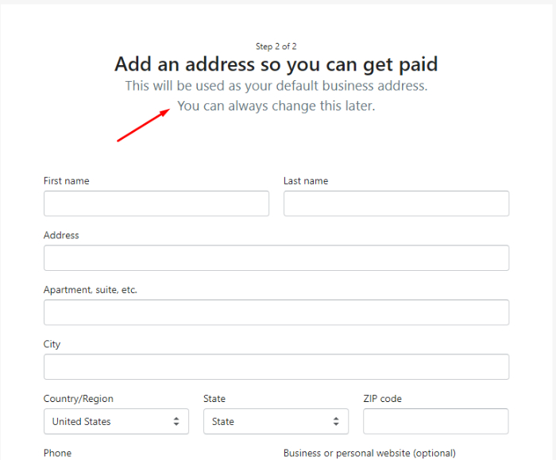
Task: Click the 'Apartment, suite, etc.' label
Action: pos(91,290)
